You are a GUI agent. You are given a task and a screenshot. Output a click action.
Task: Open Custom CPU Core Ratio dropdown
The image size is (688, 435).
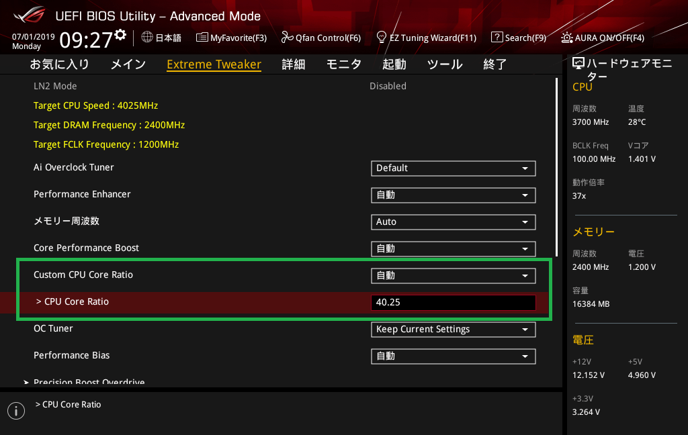coord(454,276)
